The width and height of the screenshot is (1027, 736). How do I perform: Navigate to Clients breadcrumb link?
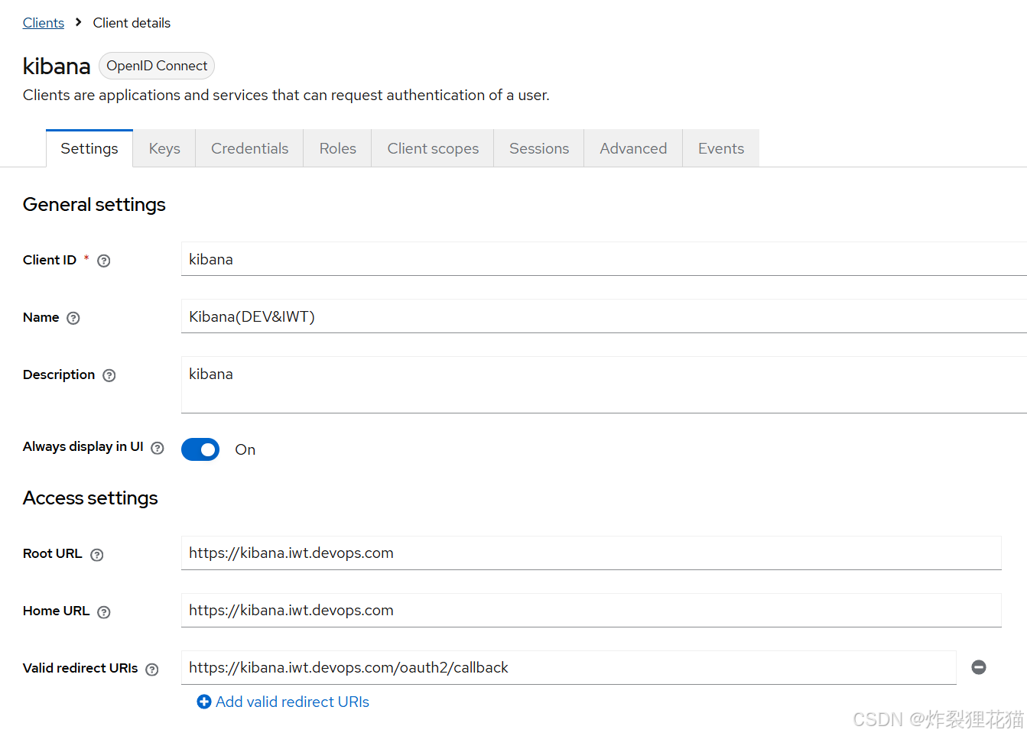[44, 23]
